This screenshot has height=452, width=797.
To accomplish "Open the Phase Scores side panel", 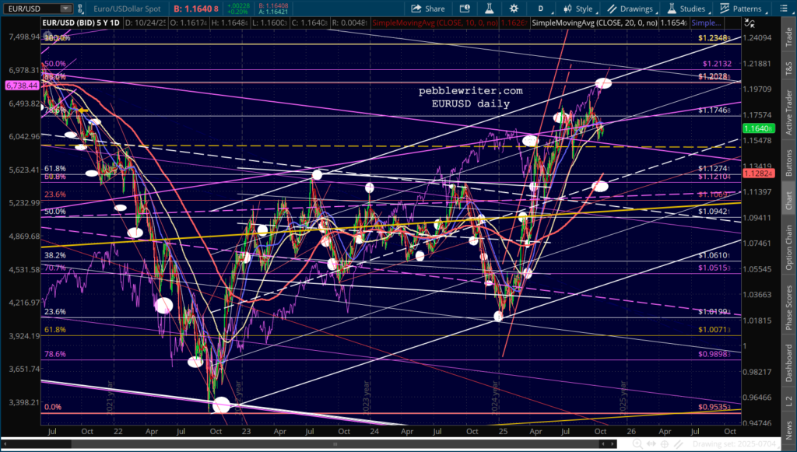I will 788,307.
